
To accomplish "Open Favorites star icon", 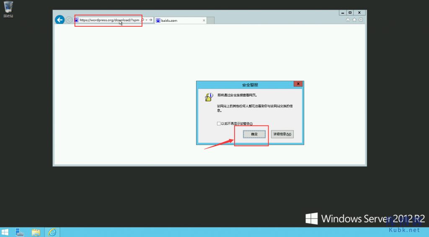I will tap(354, 20).
